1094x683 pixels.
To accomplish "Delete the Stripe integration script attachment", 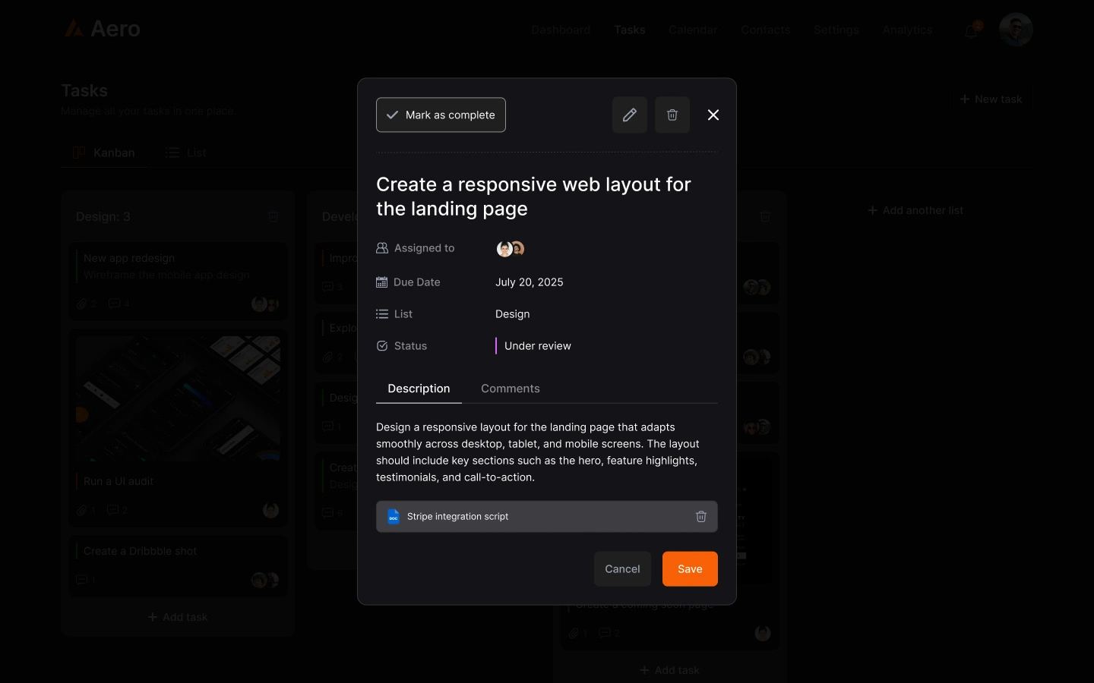I will coord(700,517).
